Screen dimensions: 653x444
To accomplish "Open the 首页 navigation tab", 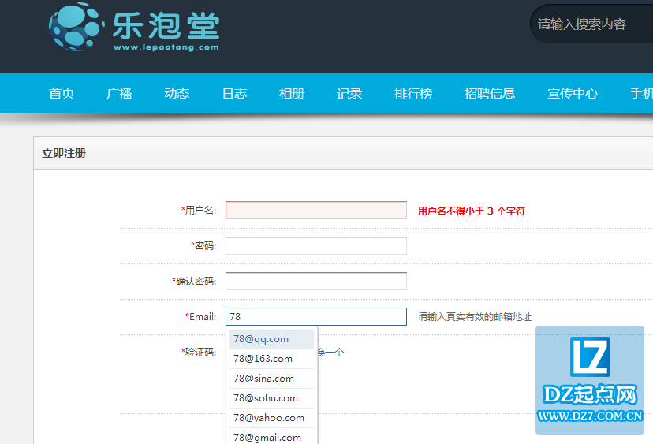I will coord(62,93).
